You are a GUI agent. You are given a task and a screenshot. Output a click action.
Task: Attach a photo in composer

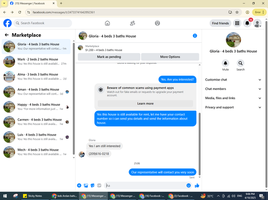[86, 186]
